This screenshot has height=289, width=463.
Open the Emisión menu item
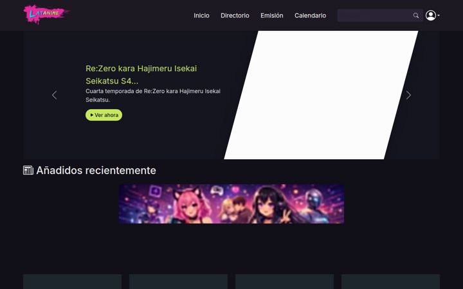(x=271, y=15)
